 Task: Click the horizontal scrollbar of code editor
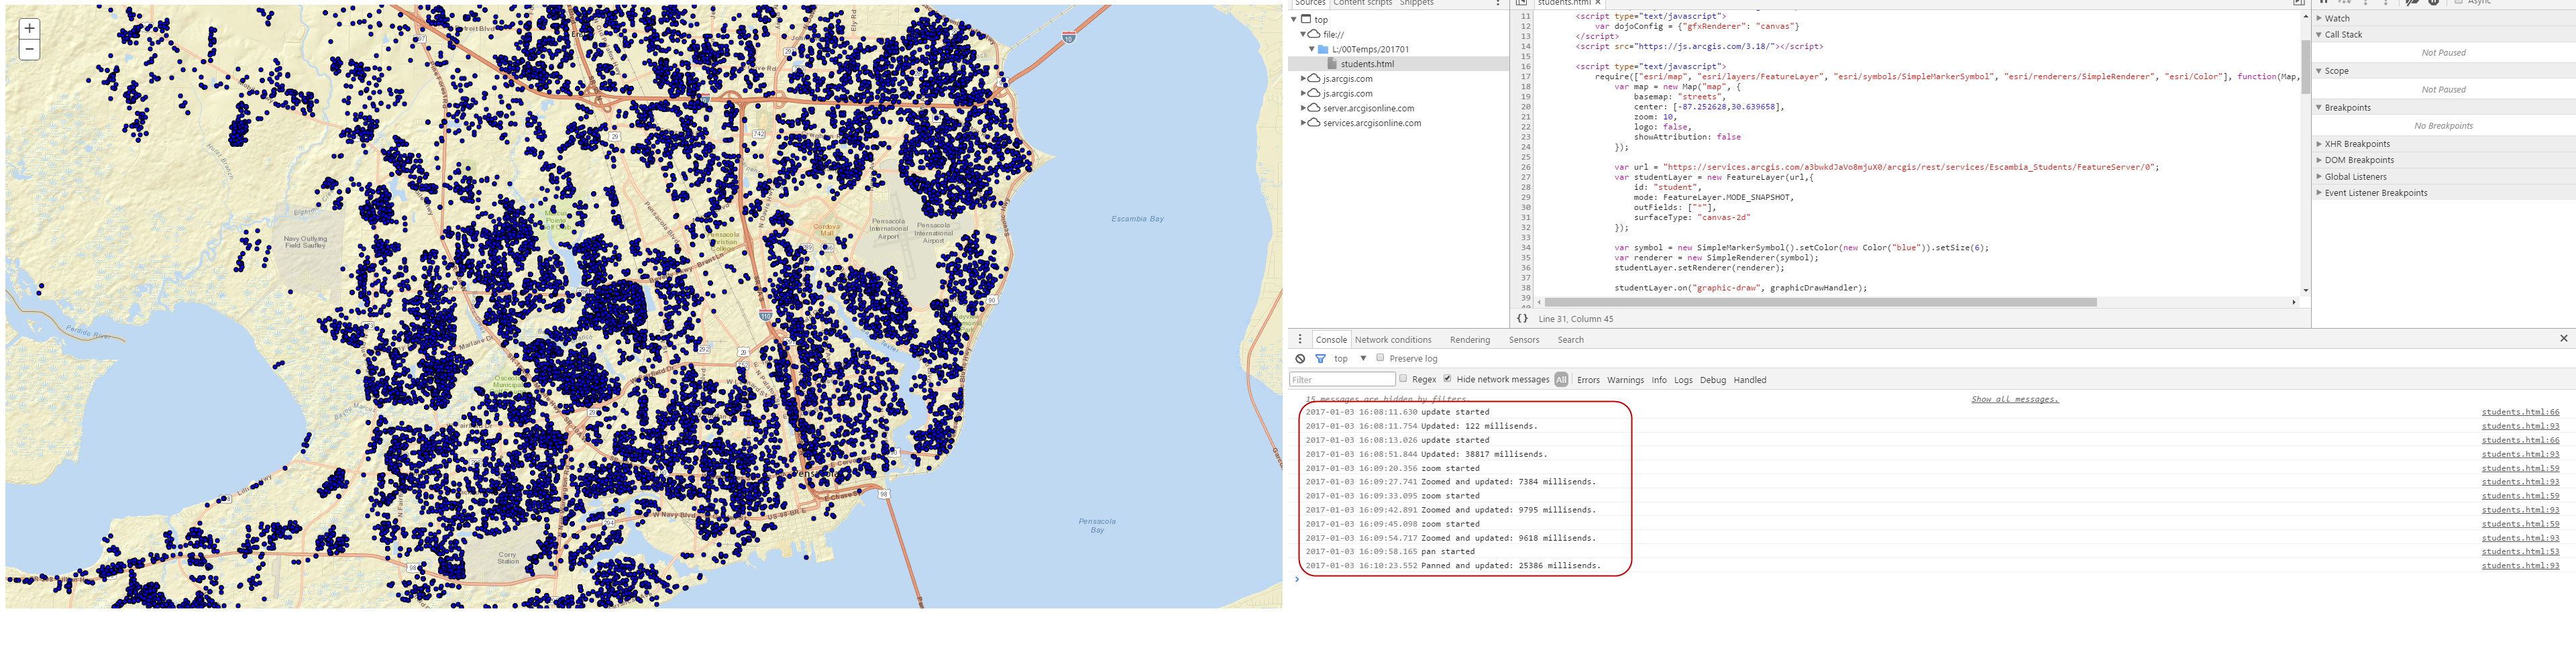[x=1820, y=302]
